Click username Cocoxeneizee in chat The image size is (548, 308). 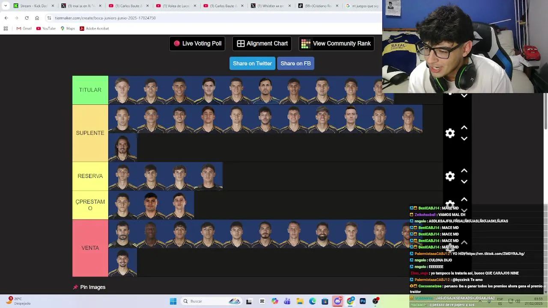[x=429, y=286]
